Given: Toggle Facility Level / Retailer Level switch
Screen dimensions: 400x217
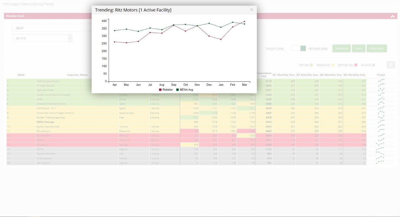Looking at the screenshot, I should pos(298,48).
